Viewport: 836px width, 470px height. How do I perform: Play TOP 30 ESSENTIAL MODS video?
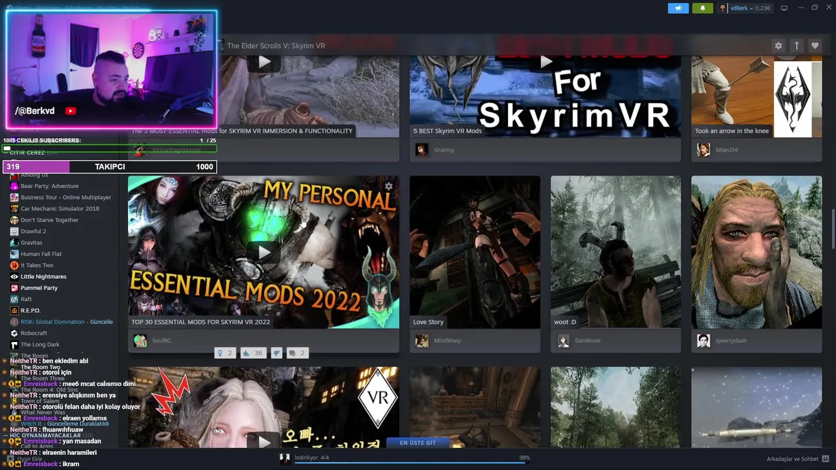point(263,252)
